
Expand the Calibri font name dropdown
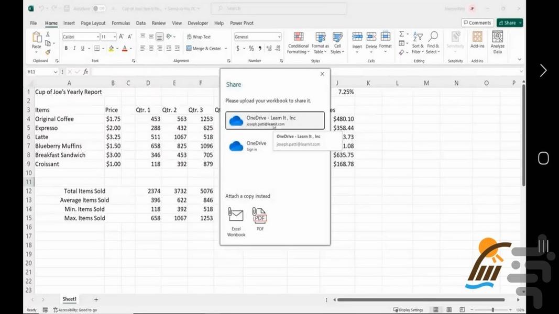tap(97, 37)
